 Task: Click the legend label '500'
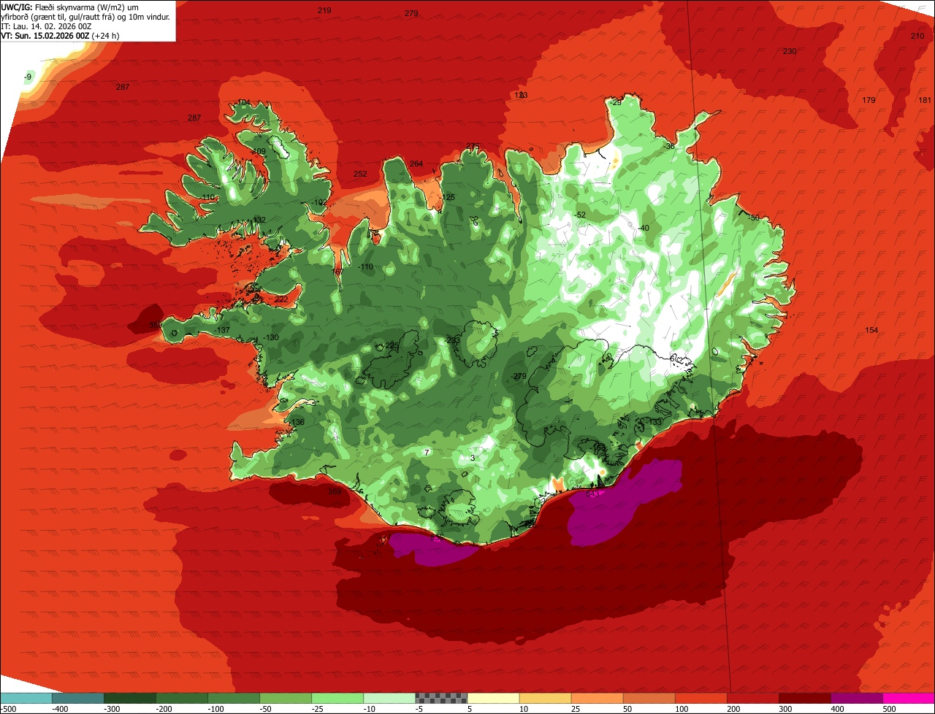(x=890, y=708)
